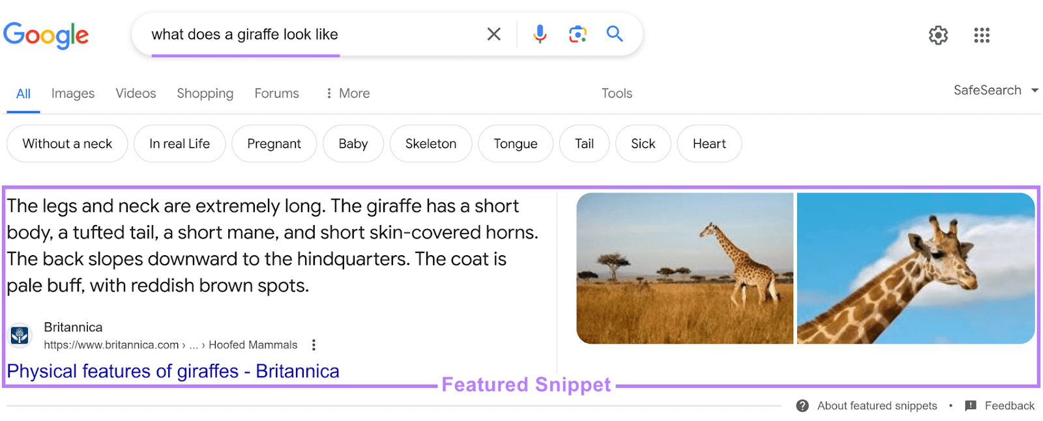This screenshot has width=1043, height=421.
Task: Toggle the Heart filter chip
Action: [709, 143]
